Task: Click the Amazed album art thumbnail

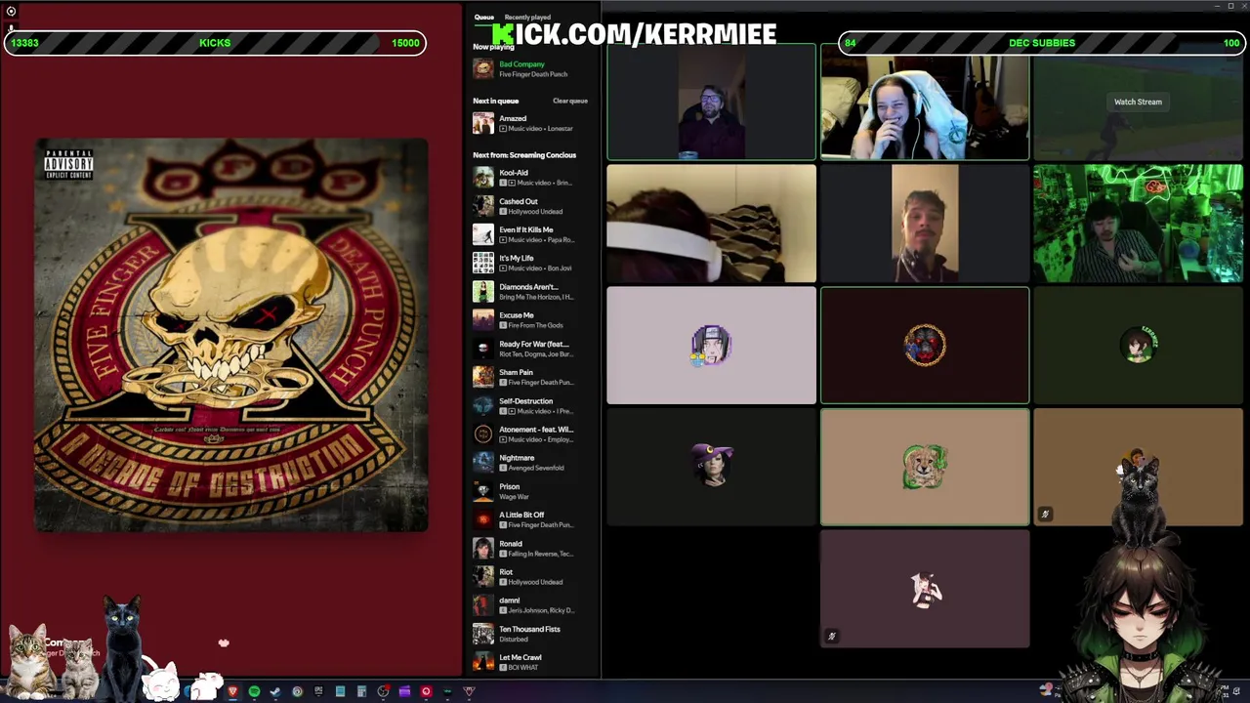Action: tap(482, 123)
